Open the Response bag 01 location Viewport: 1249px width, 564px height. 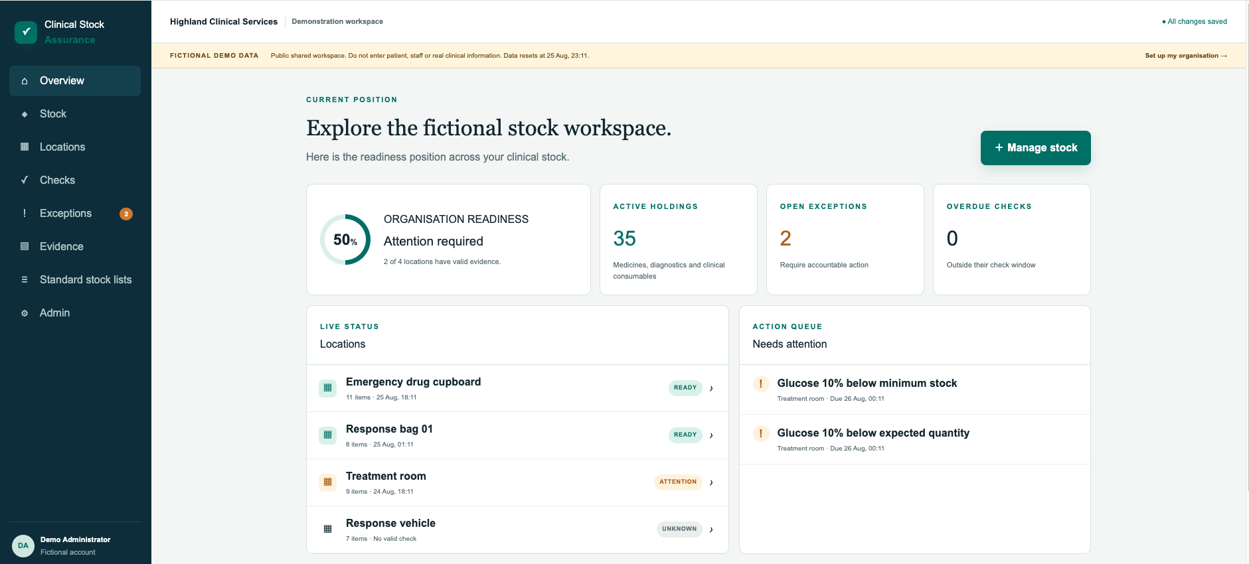517,435
